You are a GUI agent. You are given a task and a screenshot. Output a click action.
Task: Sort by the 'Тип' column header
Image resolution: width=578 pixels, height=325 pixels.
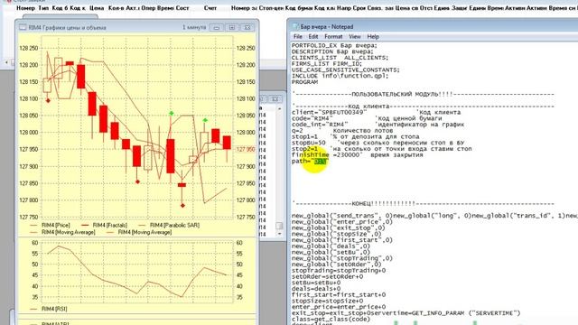coord(43,8)
